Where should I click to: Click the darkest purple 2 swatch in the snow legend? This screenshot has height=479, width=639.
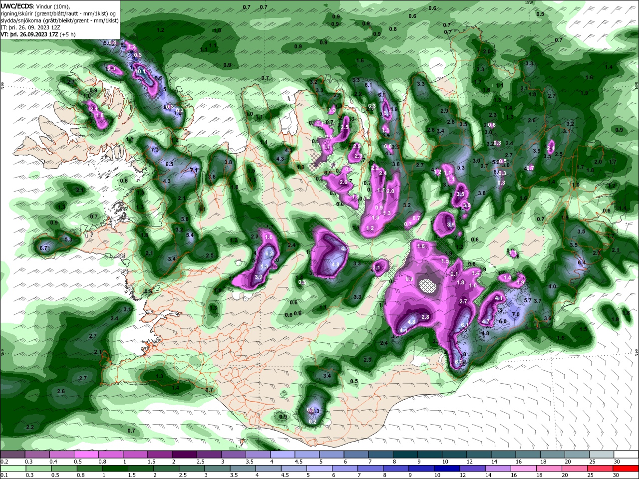184,455
